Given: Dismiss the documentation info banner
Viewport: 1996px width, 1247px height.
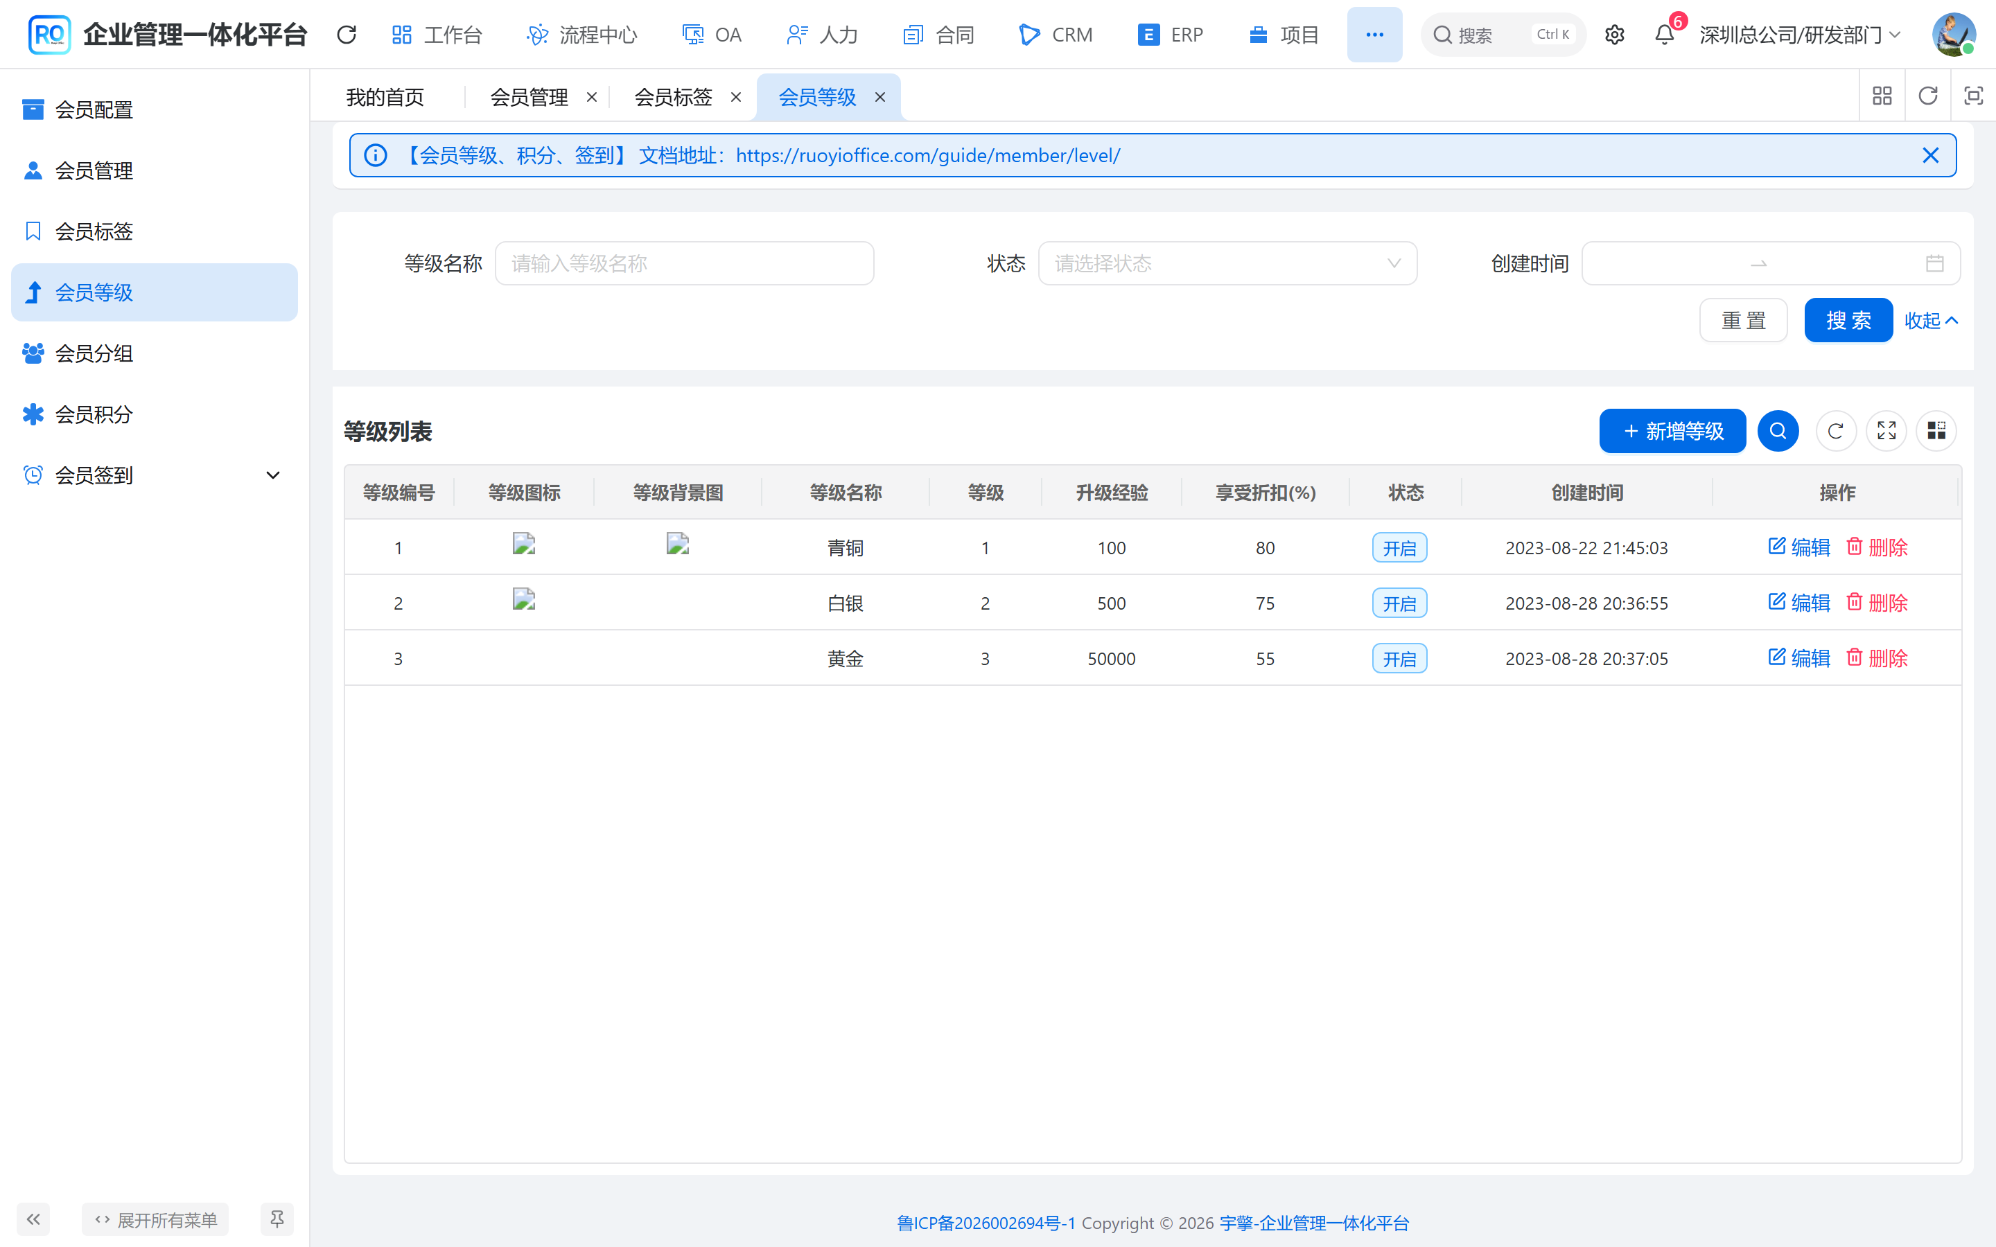Looking at the screenshot, I should point(1931,155).
